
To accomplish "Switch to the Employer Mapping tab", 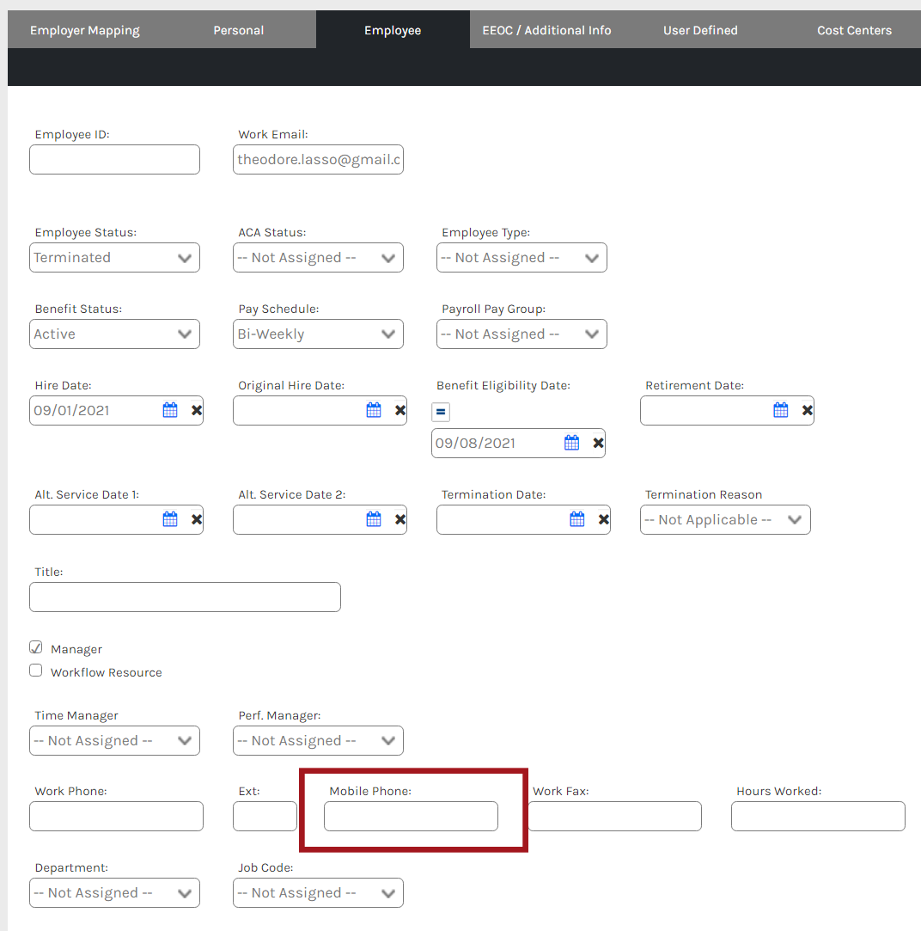I will 85,30.
